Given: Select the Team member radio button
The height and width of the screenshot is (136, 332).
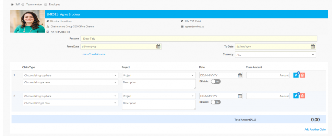Looking at the screenshot, I should [23, 5].
